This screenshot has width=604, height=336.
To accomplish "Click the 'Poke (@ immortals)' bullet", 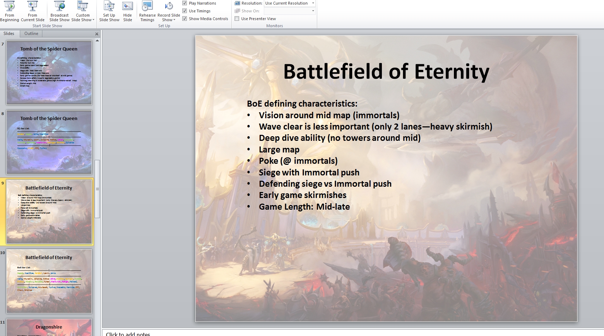I will (298, 161).
